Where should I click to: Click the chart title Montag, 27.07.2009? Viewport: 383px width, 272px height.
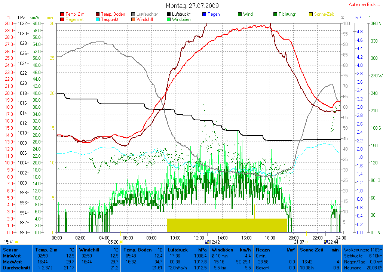click(x=192, y=6)
